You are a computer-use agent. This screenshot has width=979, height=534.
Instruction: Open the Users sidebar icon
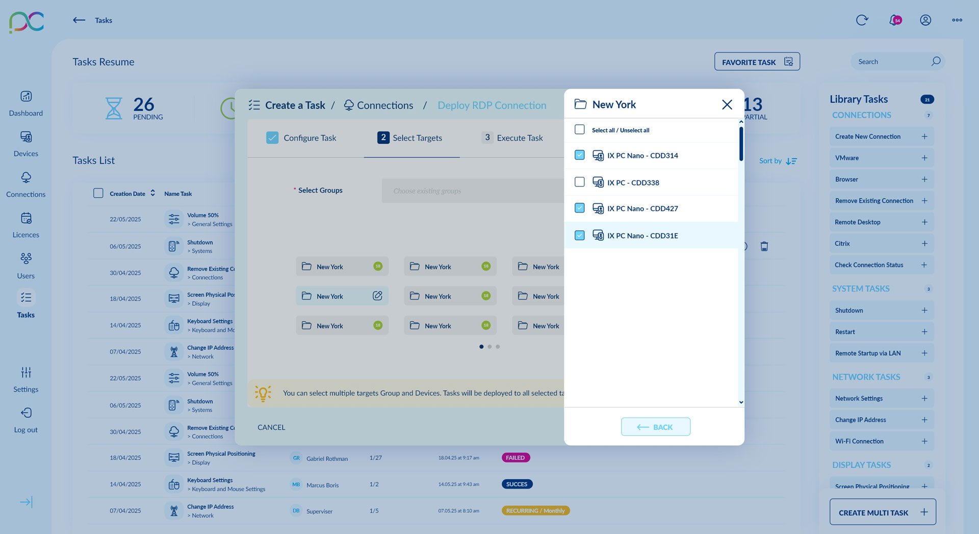pyautogui.click(x=26, y=259)
